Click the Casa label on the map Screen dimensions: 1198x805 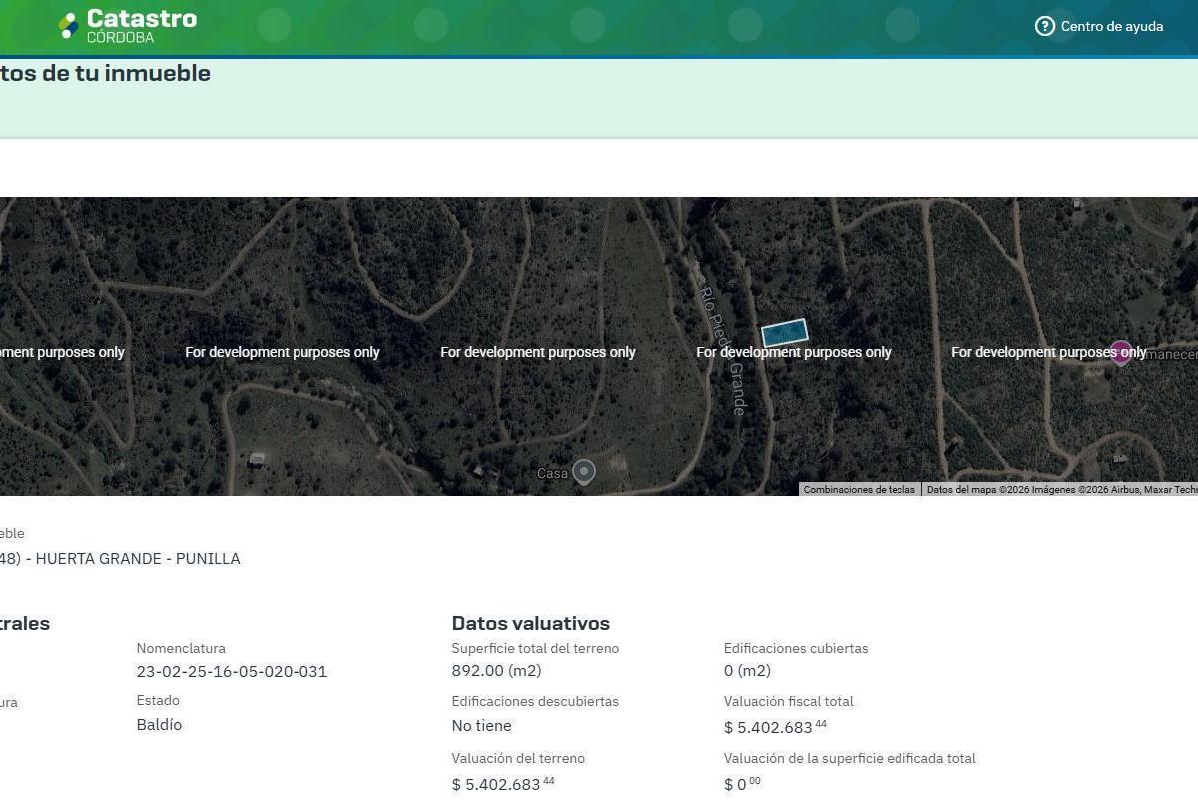pyautogui.click(x=552, y=473)
